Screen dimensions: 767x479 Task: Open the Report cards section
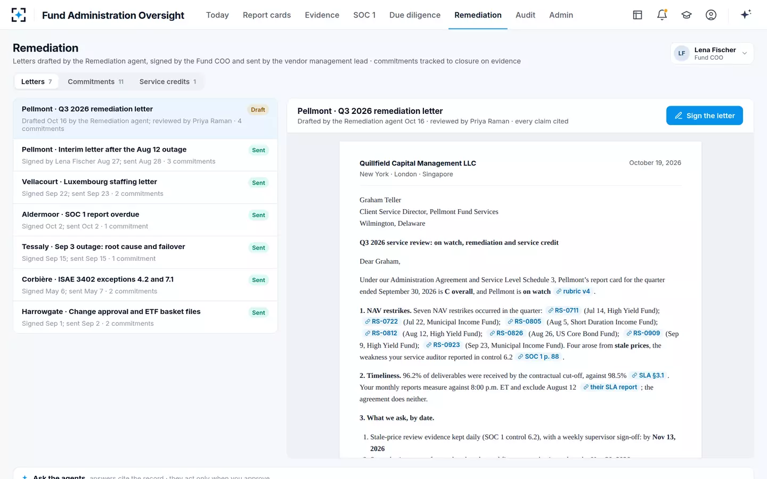pos(267,15)
